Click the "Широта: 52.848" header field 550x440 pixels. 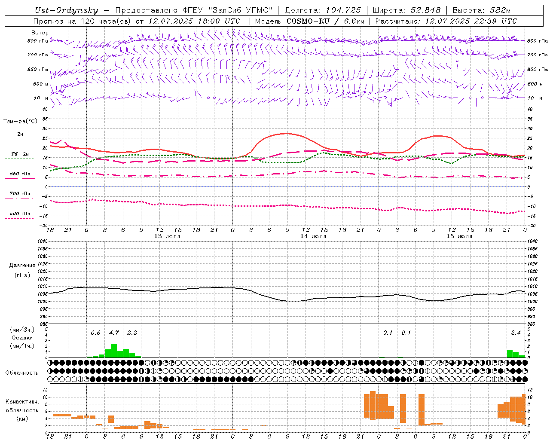click(406, 11)
